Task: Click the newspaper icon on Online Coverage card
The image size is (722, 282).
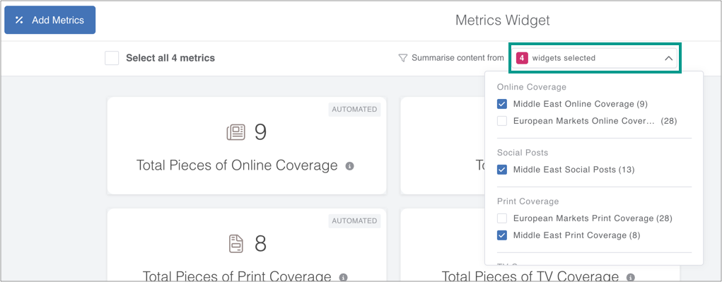Action: (x=235, y=132)
